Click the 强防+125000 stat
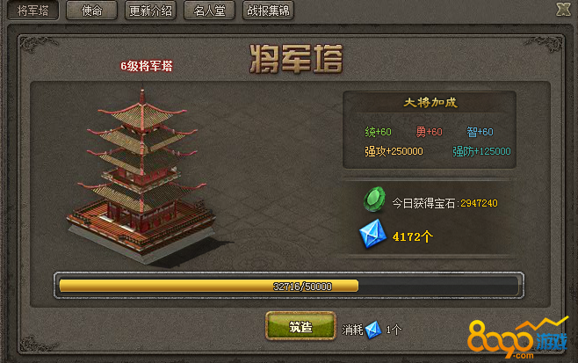 click(x=481, y=151)
